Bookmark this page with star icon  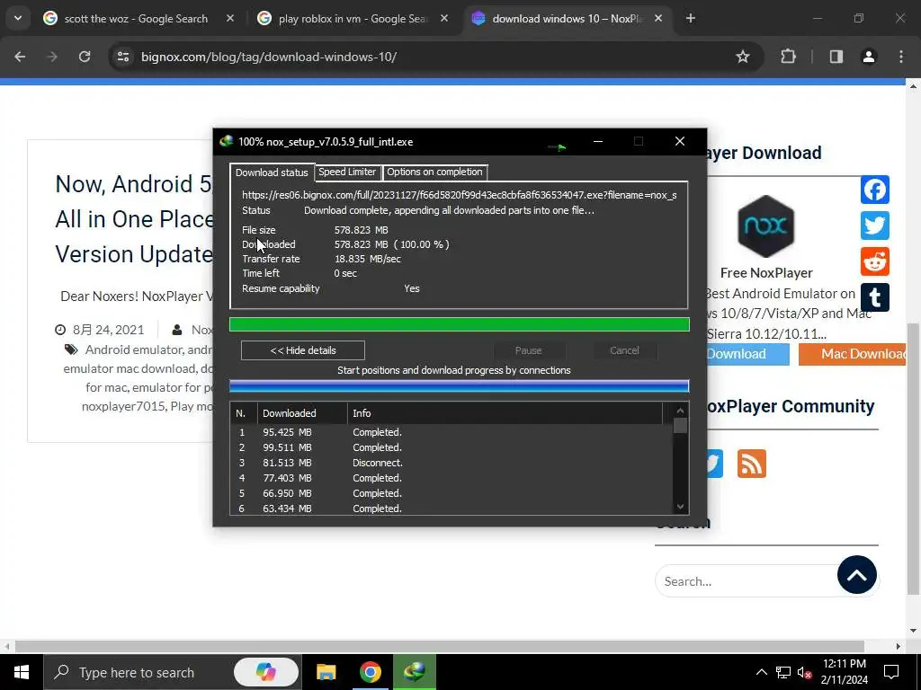coord(743,57)
